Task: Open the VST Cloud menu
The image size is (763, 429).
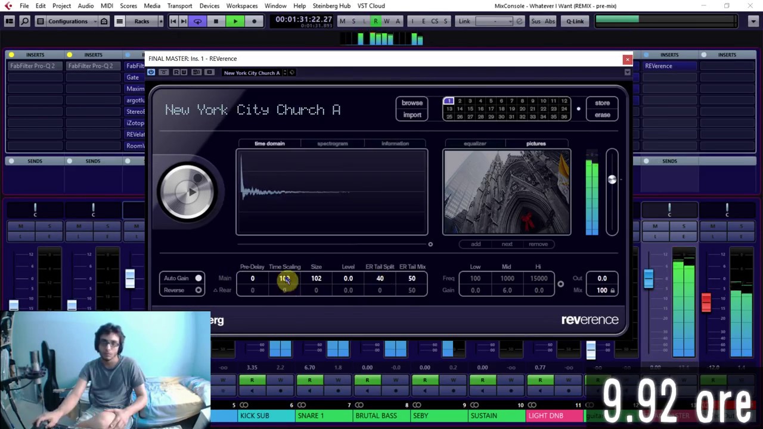Action: [x=371, y=6]
